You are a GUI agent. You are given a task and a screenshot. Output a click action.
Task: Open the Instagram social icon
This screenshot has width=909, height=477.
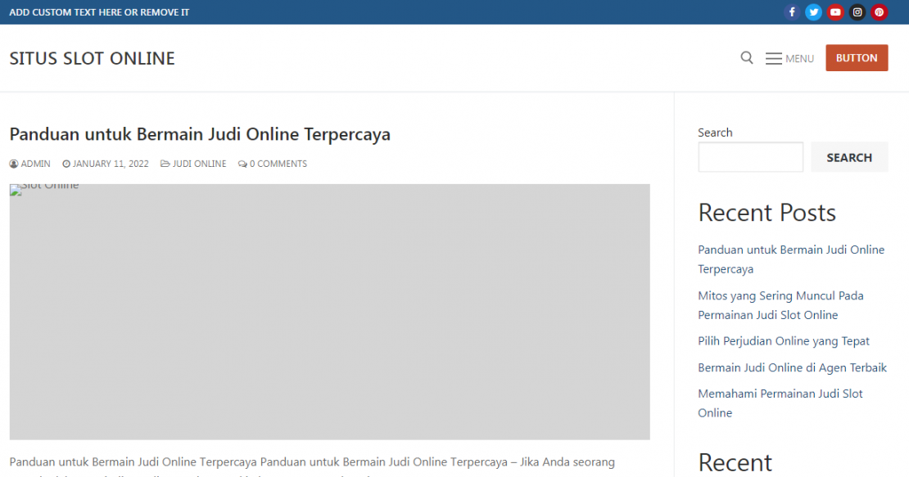click(x=857, y=12)
